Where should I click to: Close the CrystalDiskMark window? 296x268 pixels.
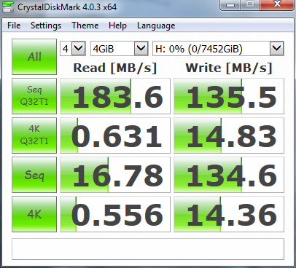[x=277, y=5]
